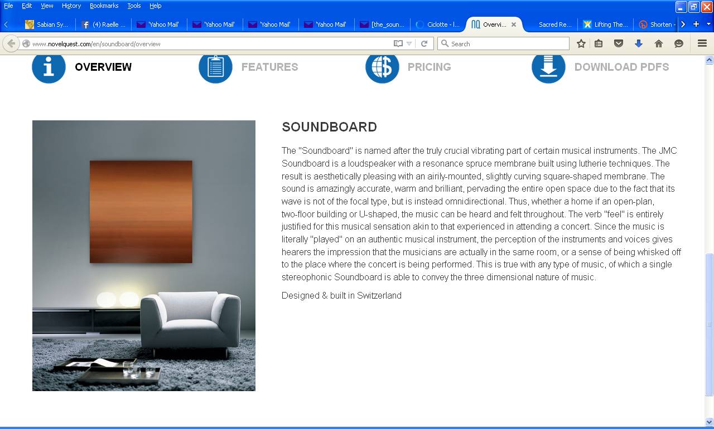The width and height of the screenshot is (714, 429).
Task: Open the FEATURES section link
Action: (269, 67)
